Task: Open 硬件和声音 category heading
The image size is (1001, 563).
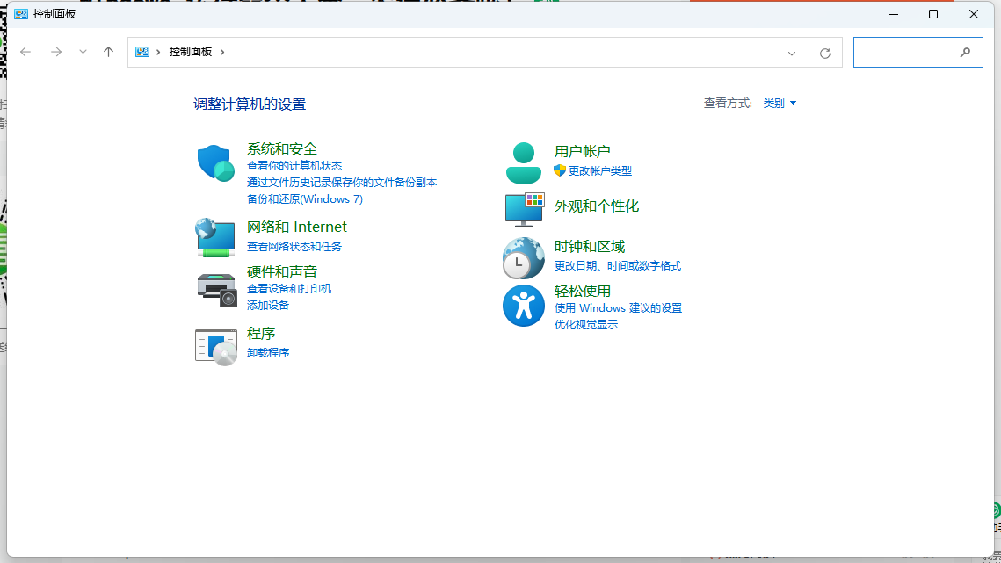Action: (282, 272)
